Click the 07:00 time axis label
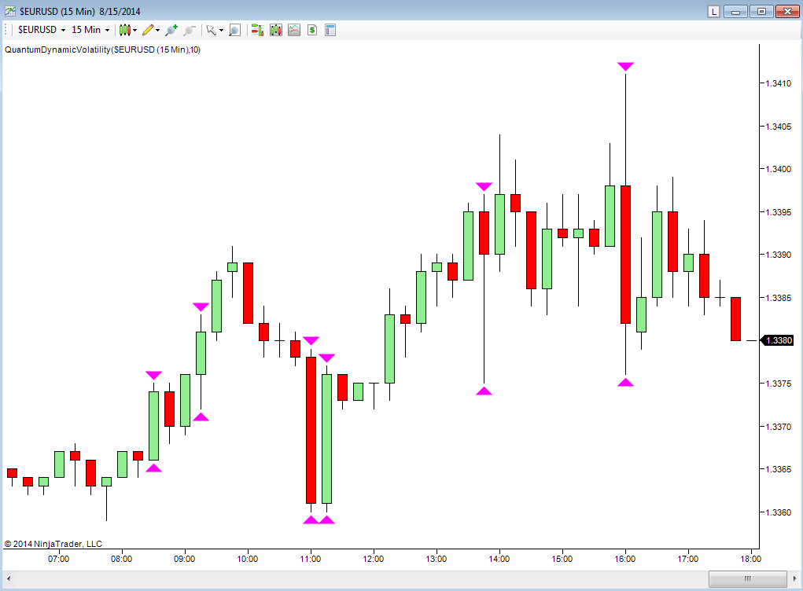Viewport: 803px width, 591px height. [58, 559]
